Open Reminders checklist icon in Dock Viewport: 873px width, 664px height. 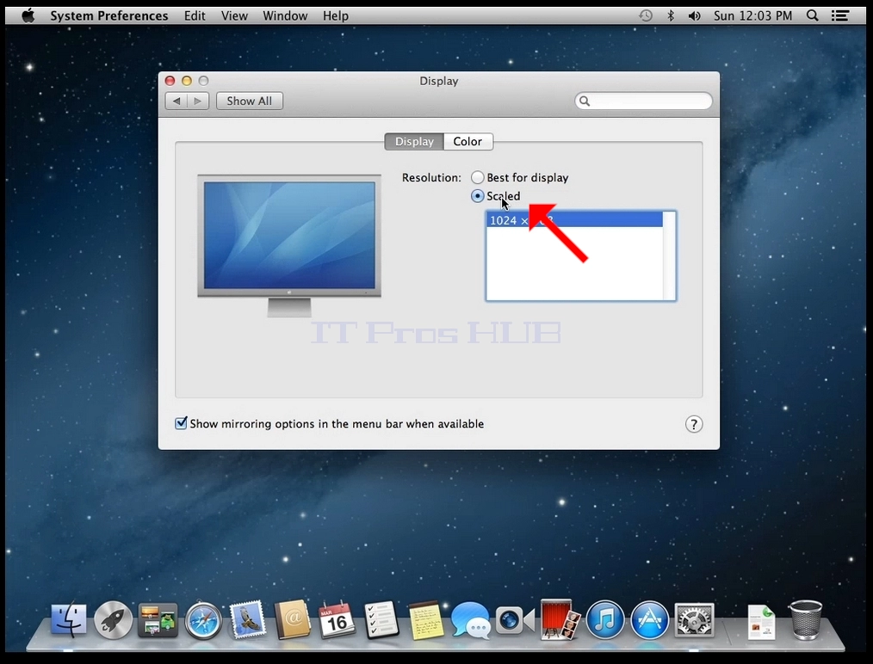coord(381,619)
